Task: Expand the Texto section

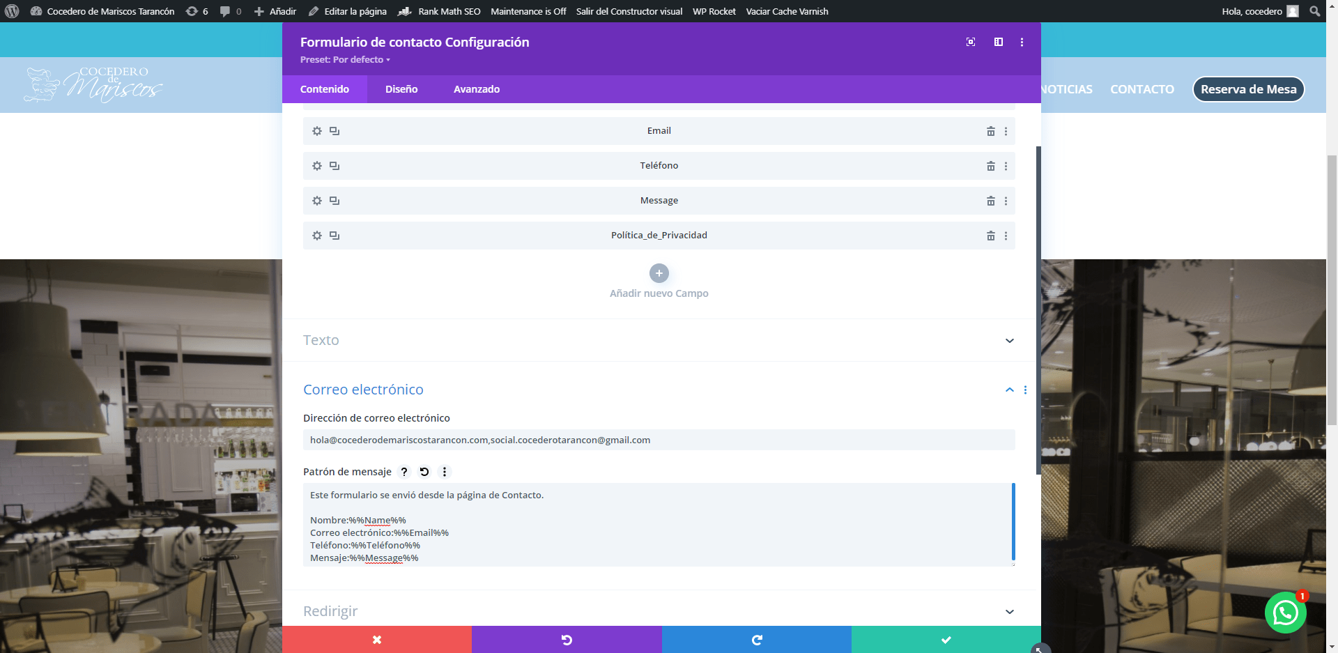Action: pyautogui.click(x=659, y=340)
